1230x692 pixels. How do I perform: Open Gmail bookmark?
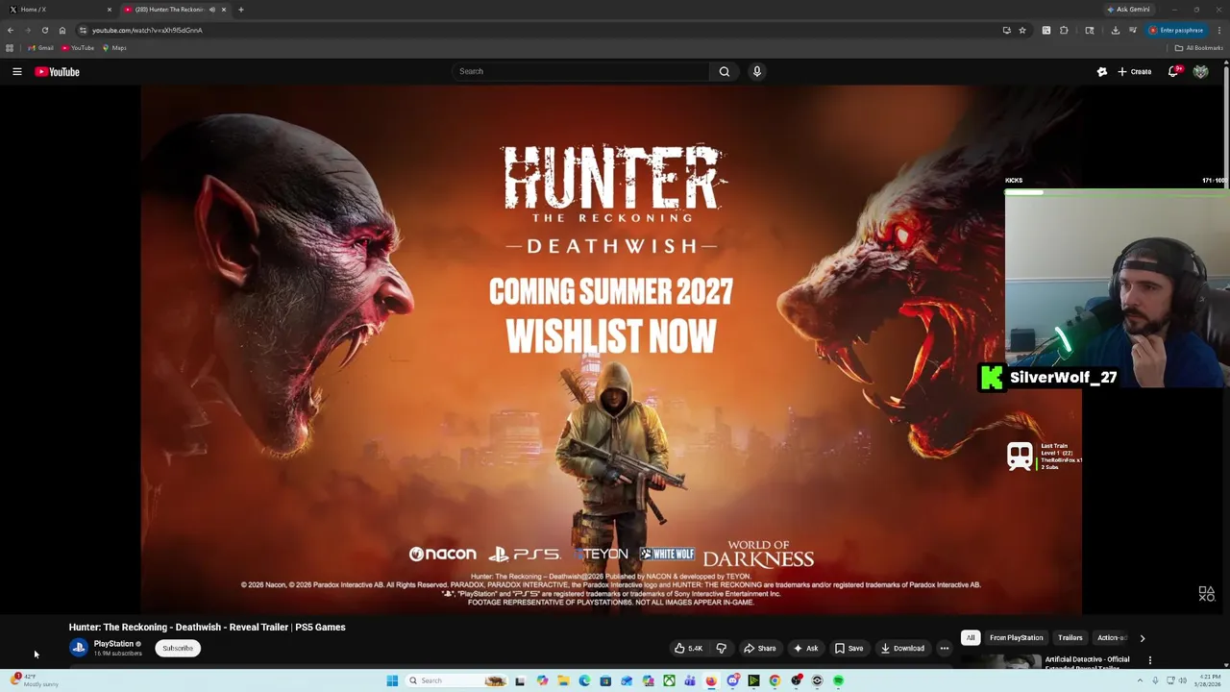click(40, 48)
